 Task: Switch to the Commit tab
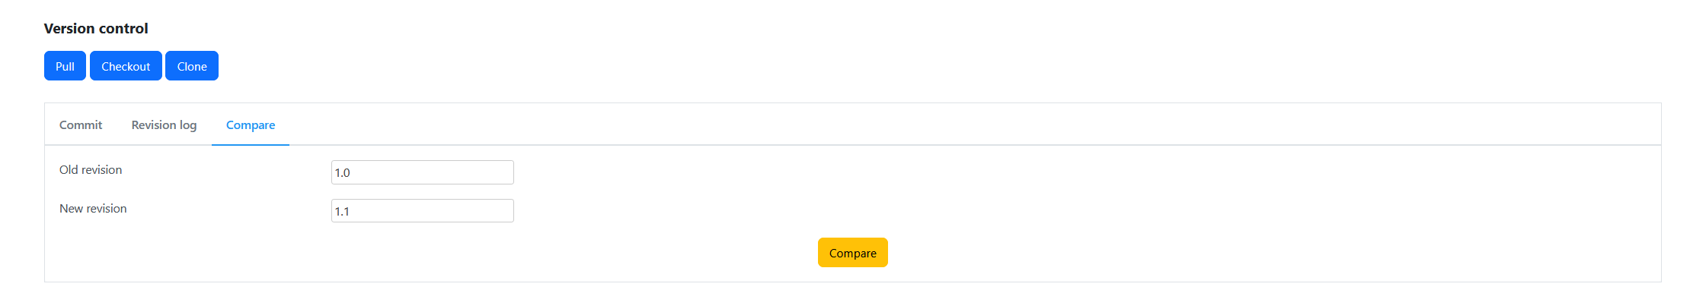point(81,125)
